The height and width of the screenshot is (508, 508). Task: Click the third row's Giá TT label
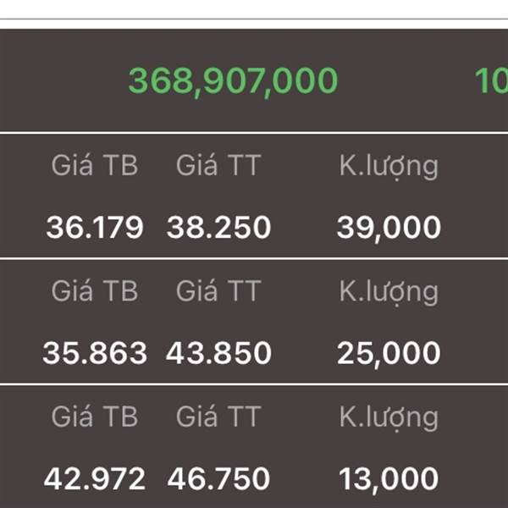pos(218,417)
